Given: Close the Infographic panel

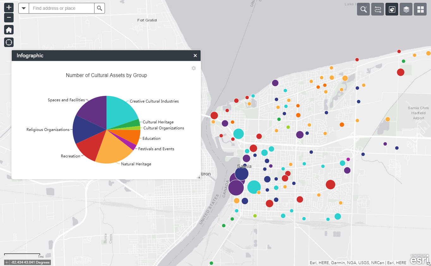Looking at the screenshot, I should click(x=195, y=55).
